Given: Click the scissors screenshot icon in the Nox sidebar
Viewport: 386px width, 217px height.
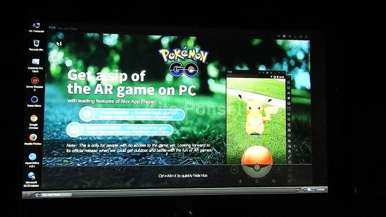Looking at the screenshot, I should pos(289,93).
